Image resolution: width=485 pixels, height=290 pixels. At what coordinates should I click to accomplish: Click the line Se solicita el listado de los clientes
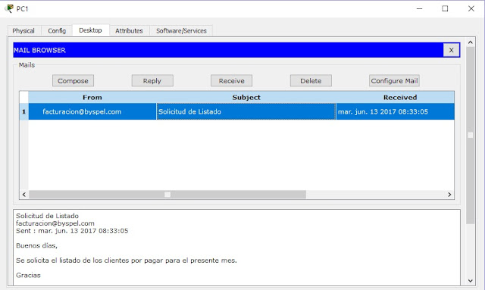127,260
